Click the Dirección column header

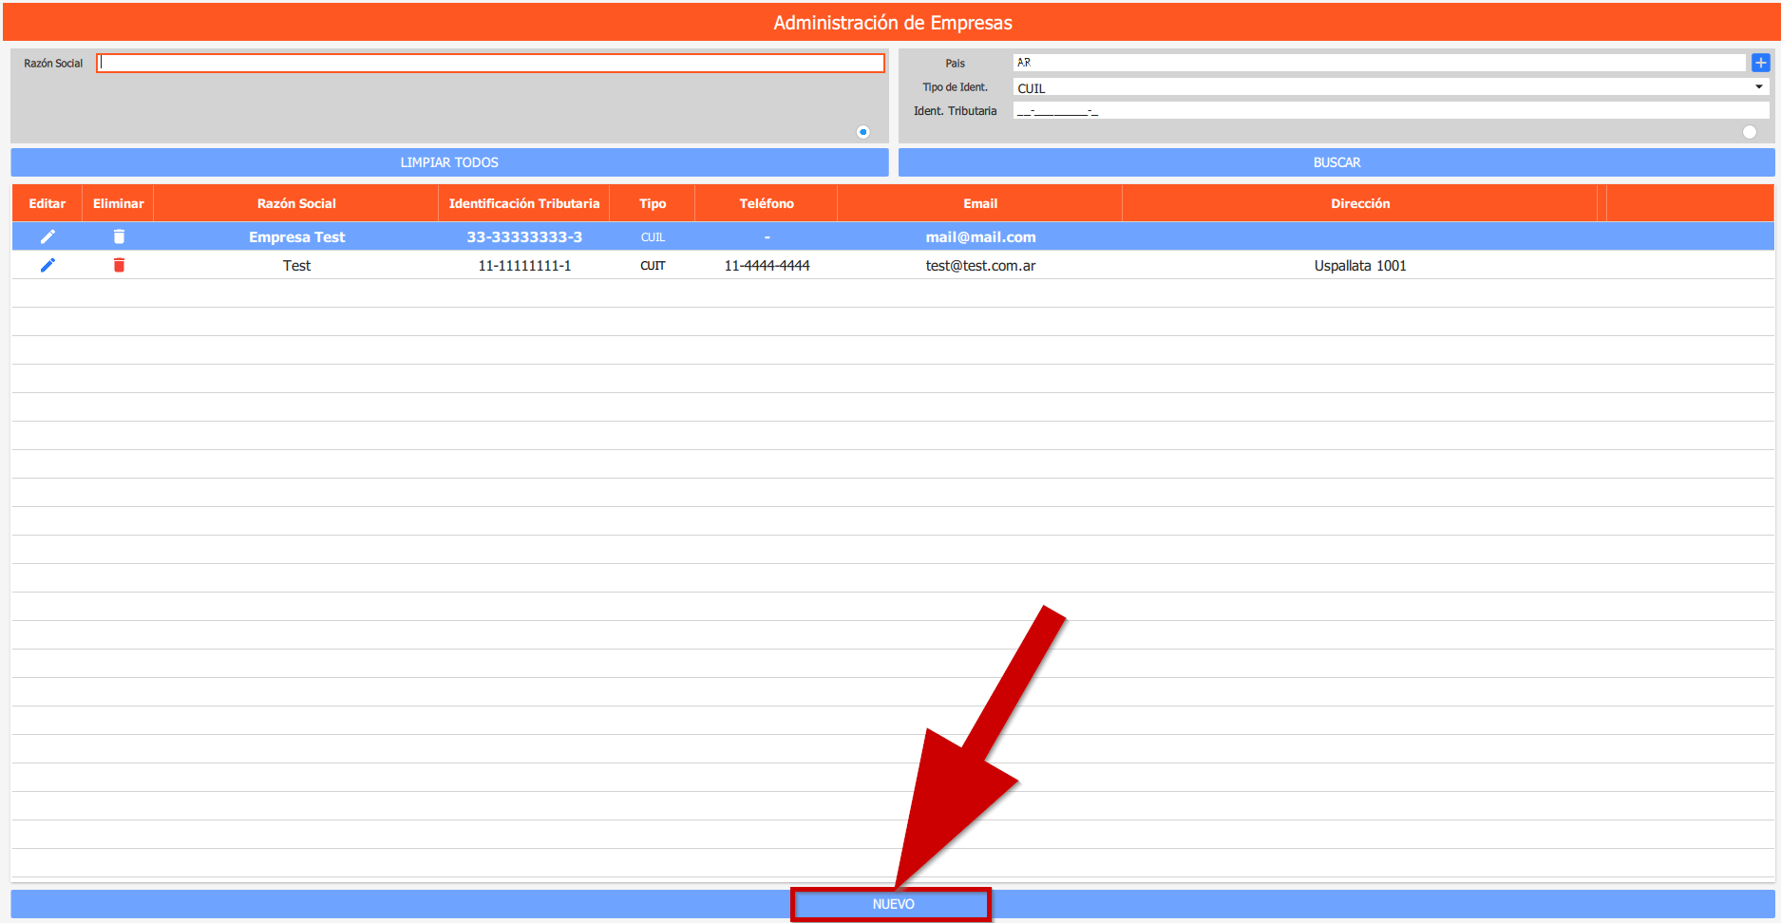[x=1359, y=203]
